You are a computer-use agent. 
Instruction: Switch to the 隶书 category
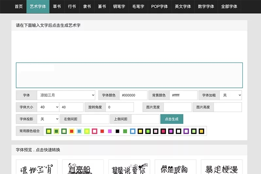[87, 7]
